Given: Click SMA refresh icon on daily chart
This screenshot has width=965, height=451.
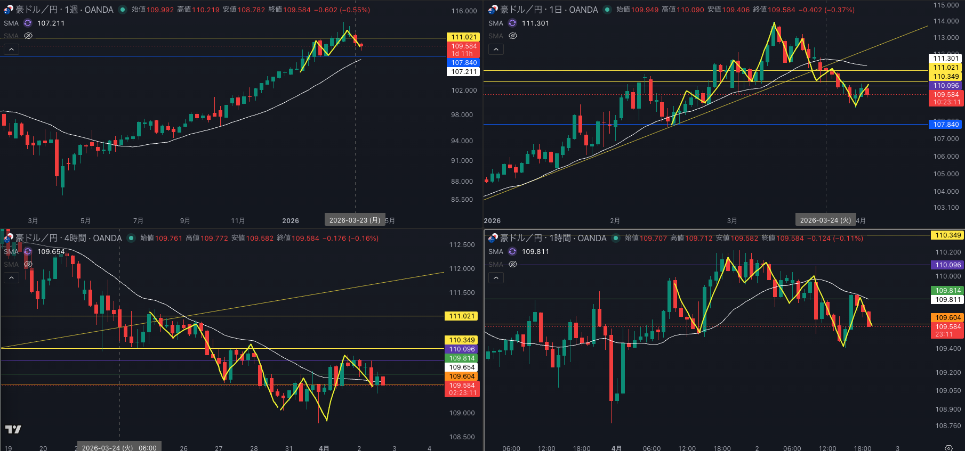Looking at the screenshot, I should pyautogui.click(x=512, y=23).
